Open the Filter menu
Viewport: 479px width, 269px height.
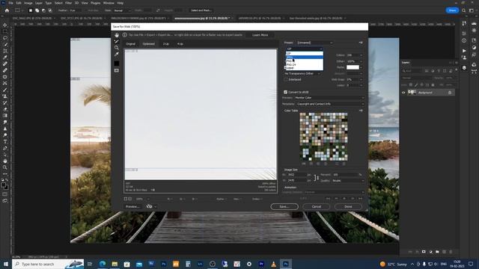[x=68, y=3]
